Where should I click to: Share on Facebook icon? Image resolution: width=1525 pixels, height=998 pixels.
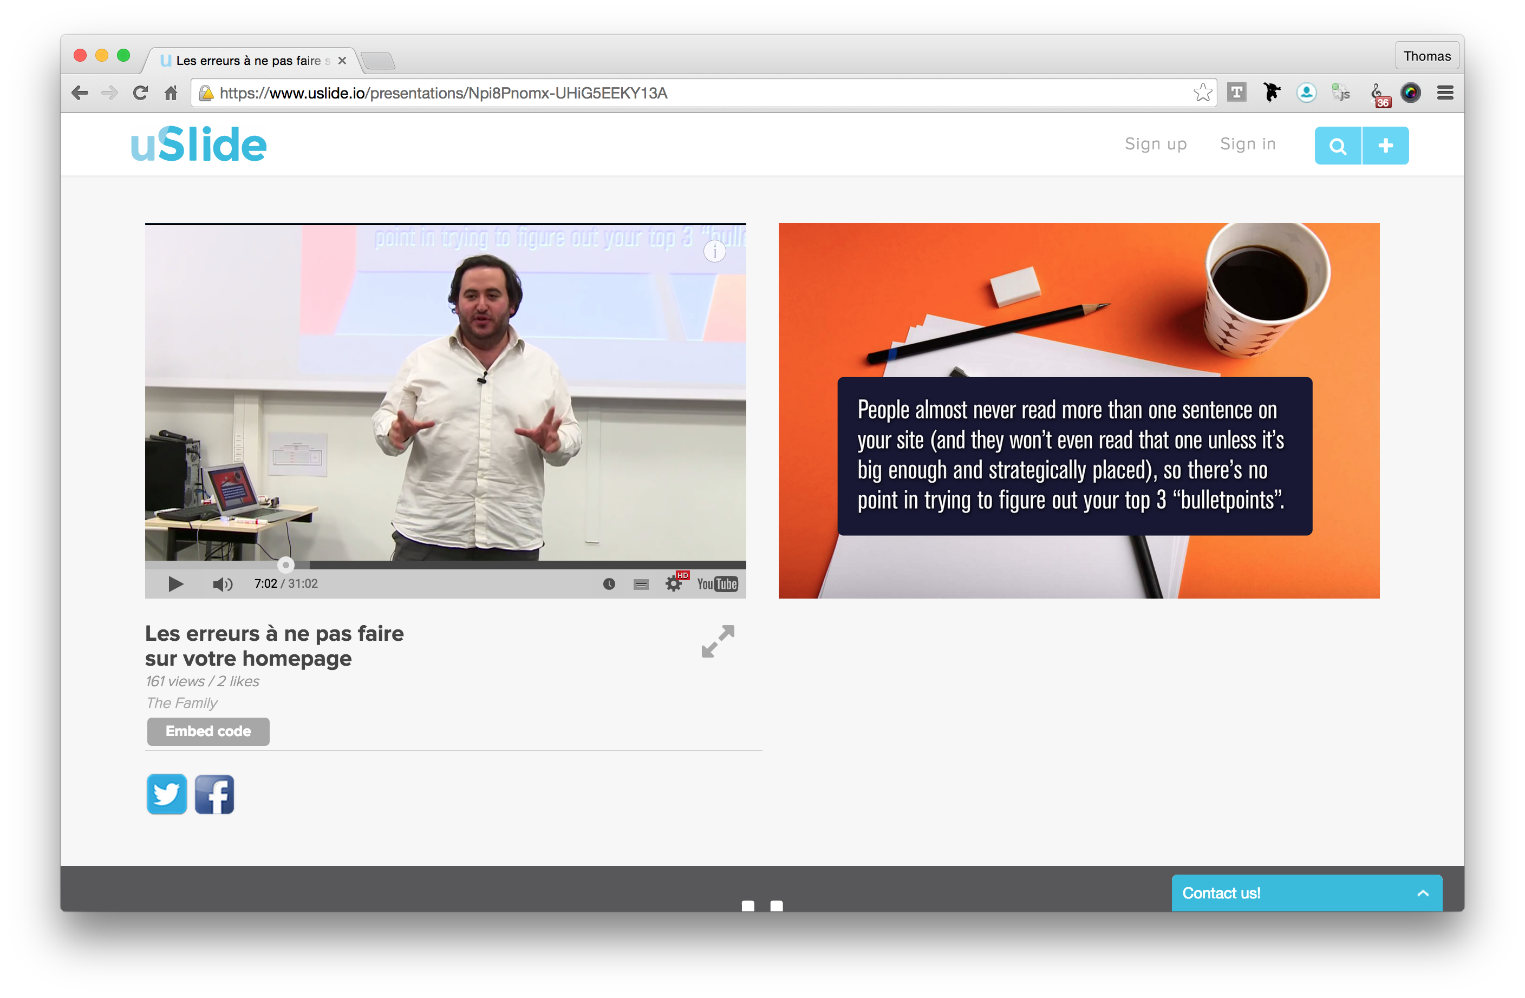tap(214, 795)
